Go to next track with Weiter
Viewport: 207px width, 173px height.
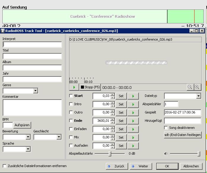point(141,166)
